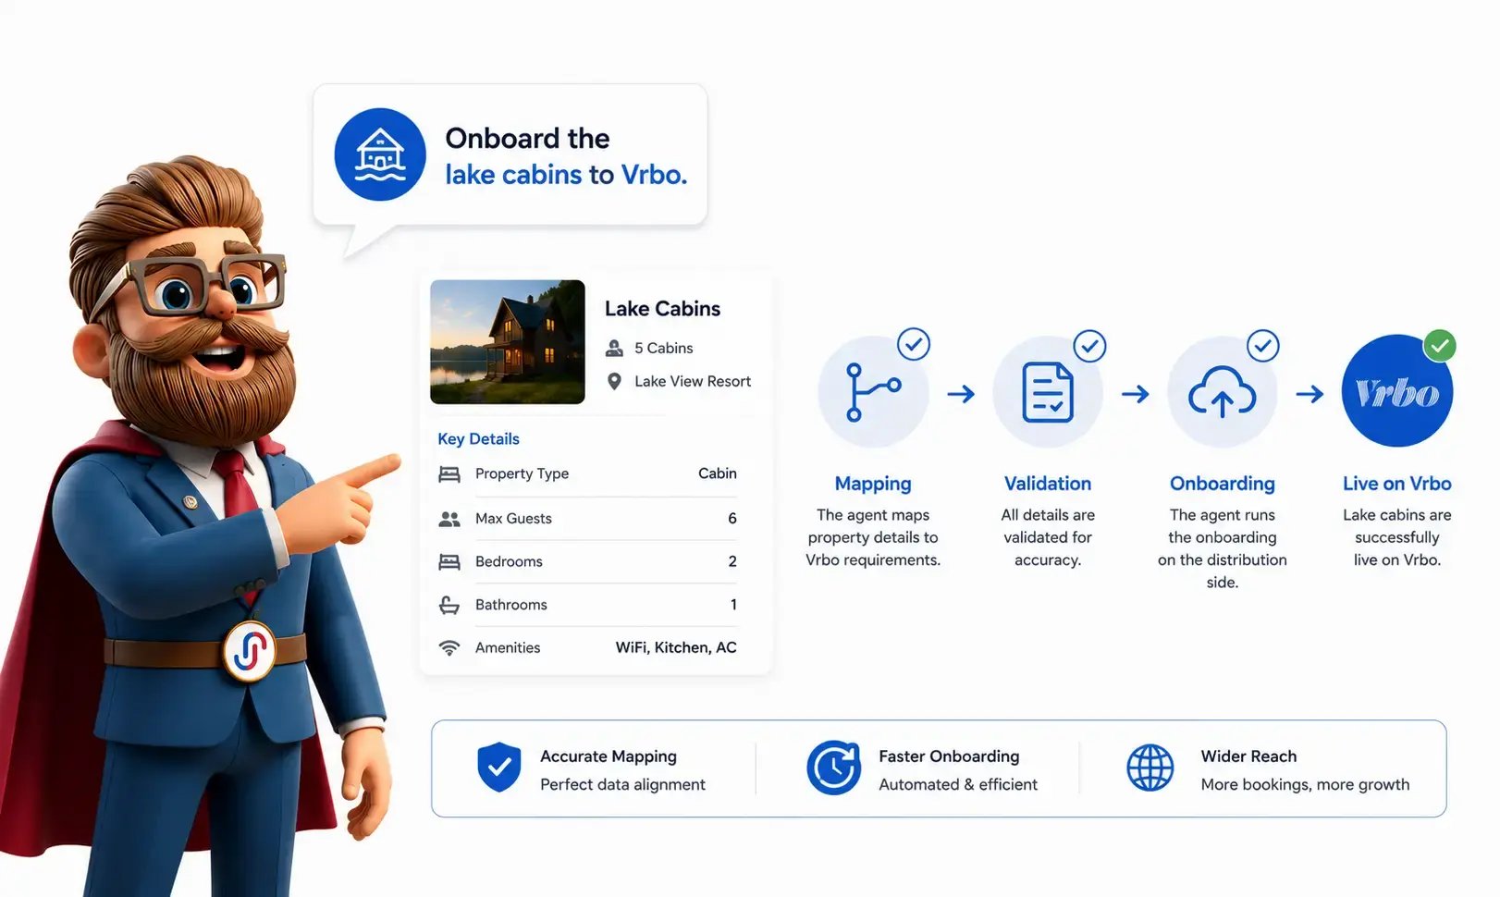Click the bed icon next to Property Type

coord(449,474)
